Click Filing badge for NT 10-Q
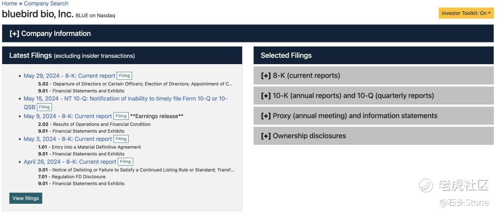The width and height of the screenshot is (498, 214). click(x=44, y=107)
